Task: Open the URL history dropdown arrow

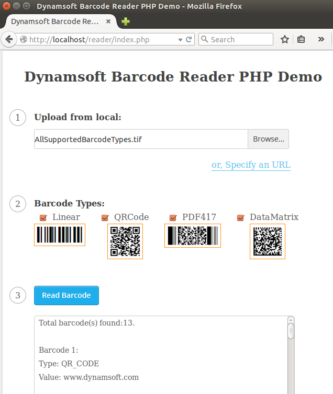Action: tap(180, 40)
